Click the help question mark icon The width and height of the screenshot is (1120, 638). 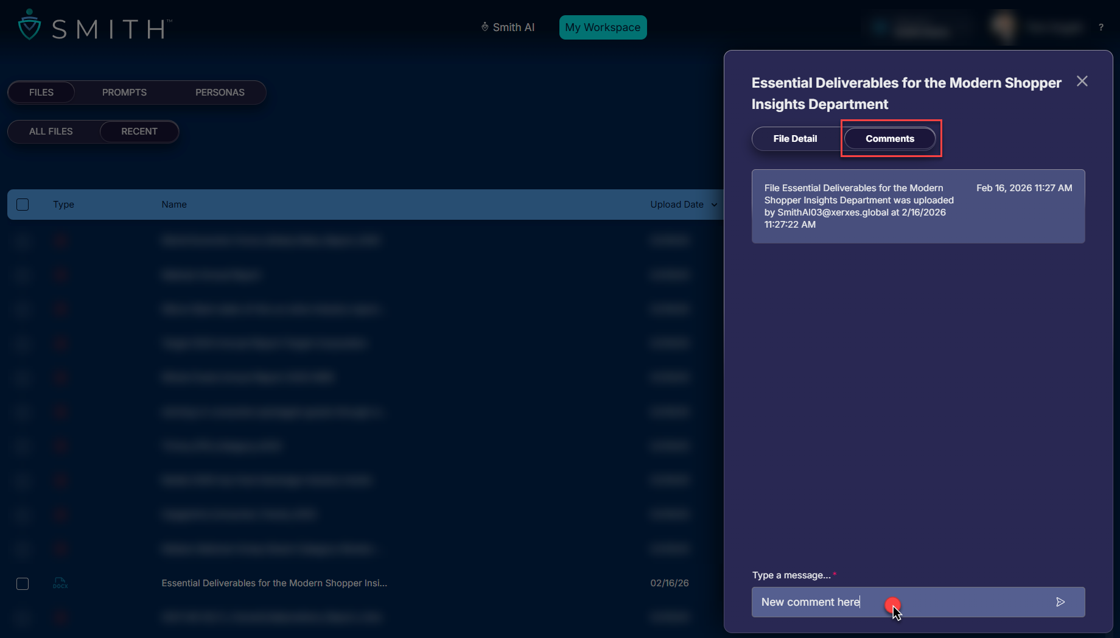click(1101, 27)
